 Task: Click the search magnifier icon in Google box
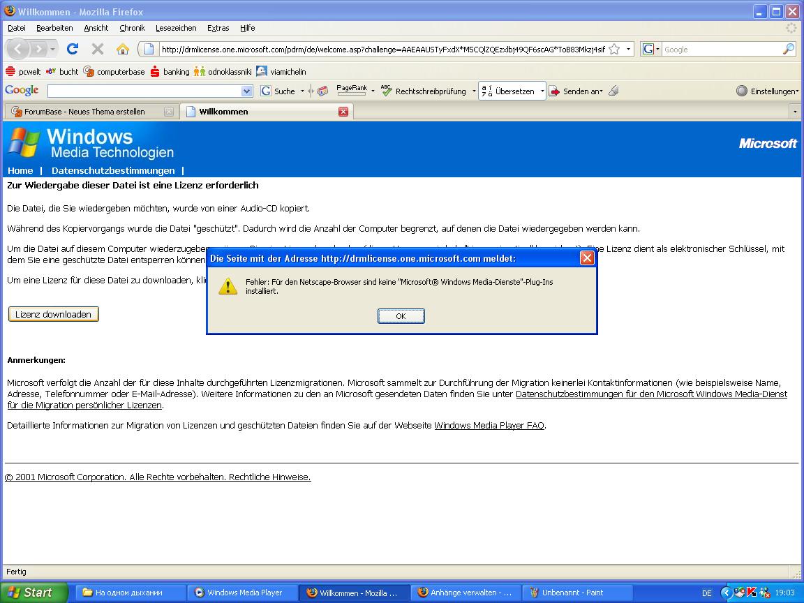pyautogui.click(x=789, y=50)
